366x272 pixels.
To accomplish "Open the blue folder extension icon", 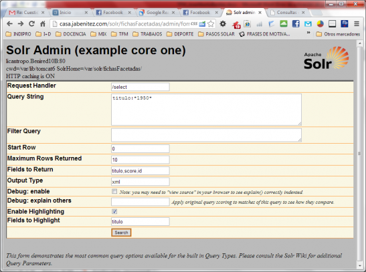I will (271, 23).
